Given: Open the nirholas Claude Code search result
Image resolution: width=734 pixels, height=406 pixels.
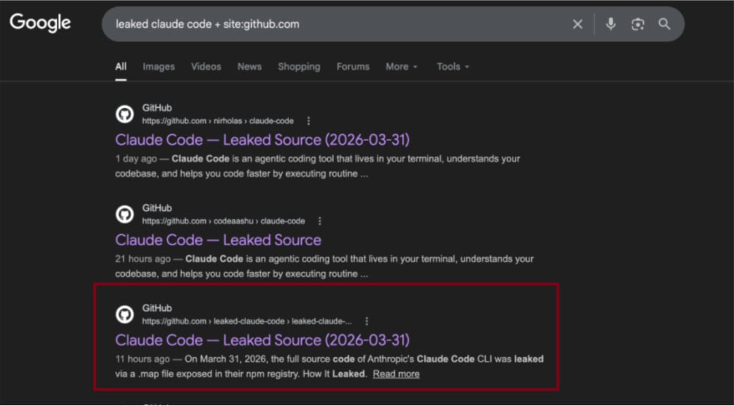Looking at the screenshot, I should [x=261, y=140].
